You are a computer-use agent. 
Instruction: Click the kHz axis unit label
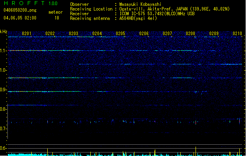tap(4, 31)
